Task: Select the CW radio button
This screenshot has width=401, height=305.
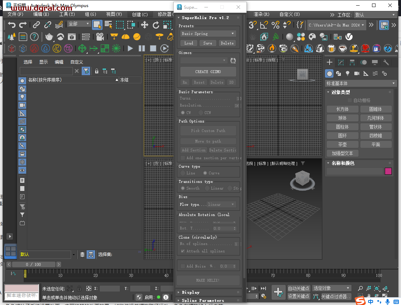Action: click(x=182, y=113)
